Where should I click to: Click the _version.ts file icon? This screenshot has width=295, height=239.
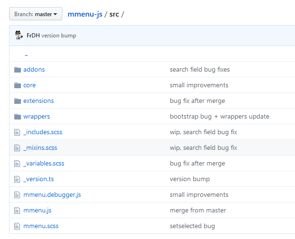pyautogui.click(x=18, y=179)
